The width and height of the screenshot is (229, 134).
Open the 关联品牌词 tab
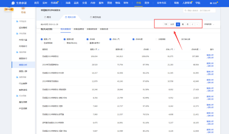click(79, 29)
